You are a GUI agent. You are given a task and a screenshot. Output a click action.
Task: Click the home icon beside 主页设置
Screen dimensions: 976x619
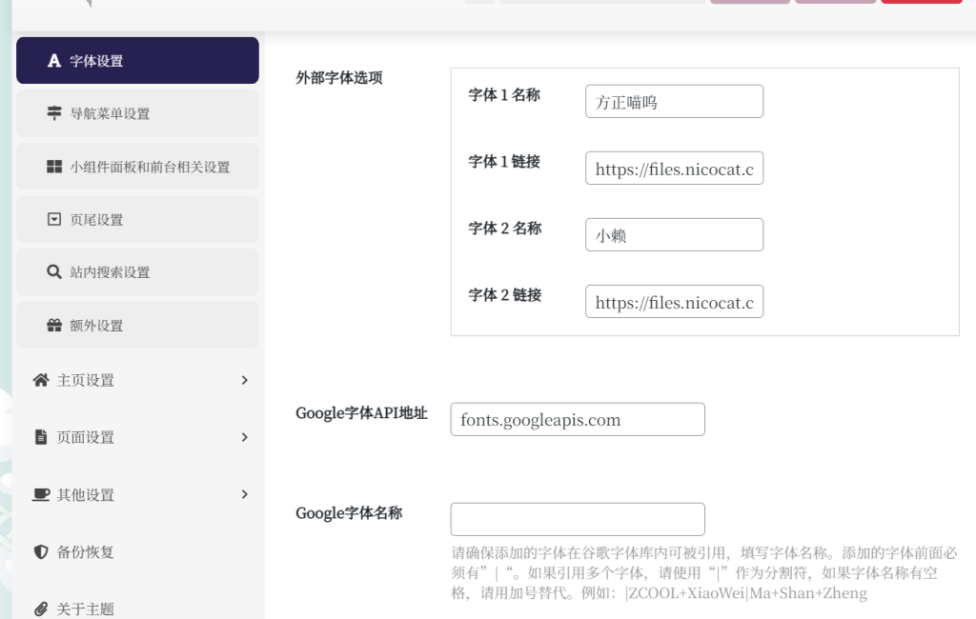tap(41, 379)
